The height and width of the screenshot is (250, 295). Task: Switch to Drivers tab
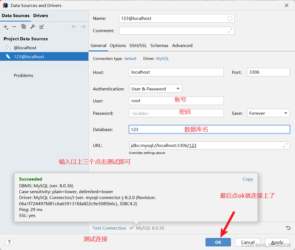pyautogui.click(x=41, y=16)
